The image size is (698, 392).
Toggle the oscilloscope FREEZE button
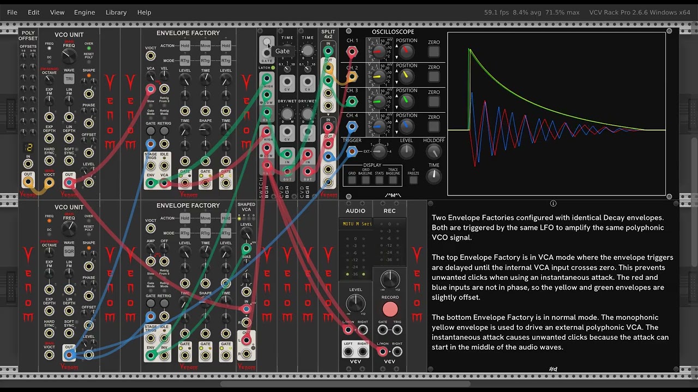[x=413, y=180]
